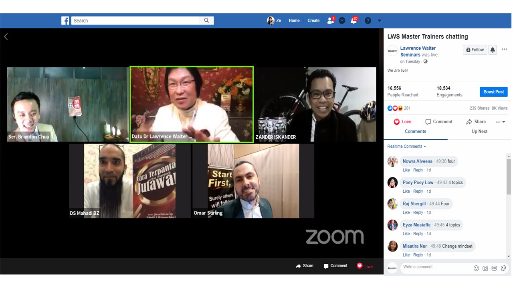
Task: Click the reaction emoji icons beside 261
Action: click(x=395, y=108)
